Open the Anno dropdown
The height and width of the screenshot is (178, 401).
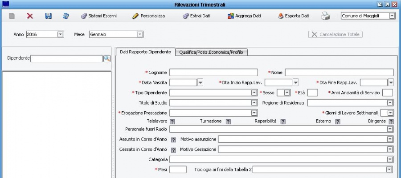click(x=60, y=34)
